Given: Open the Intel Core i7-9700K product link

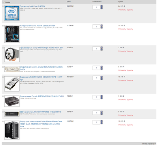Looking at the screenshot, I should 32,6.
